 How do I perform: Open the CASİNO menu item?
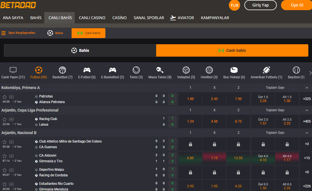point(120,18)
